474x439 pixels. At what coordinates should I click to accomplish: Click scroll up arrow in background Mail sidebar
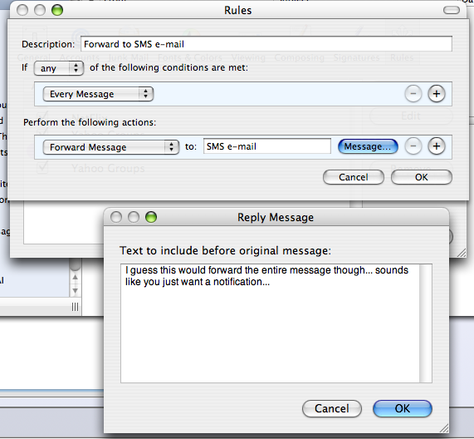point(76,278)
